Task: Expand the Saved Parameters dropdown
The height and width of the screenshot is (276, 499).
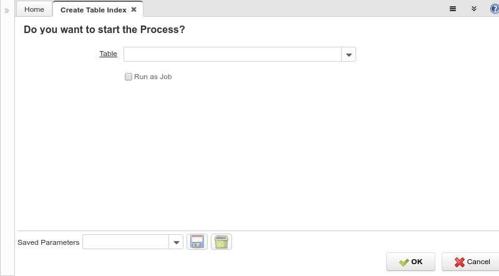Action: coord(176,242)
